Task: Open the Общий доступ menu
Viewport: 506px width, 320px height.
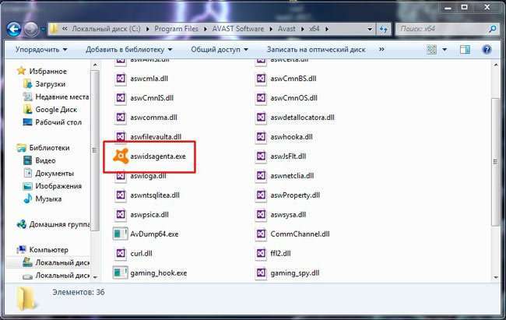Action: (220, 50)
